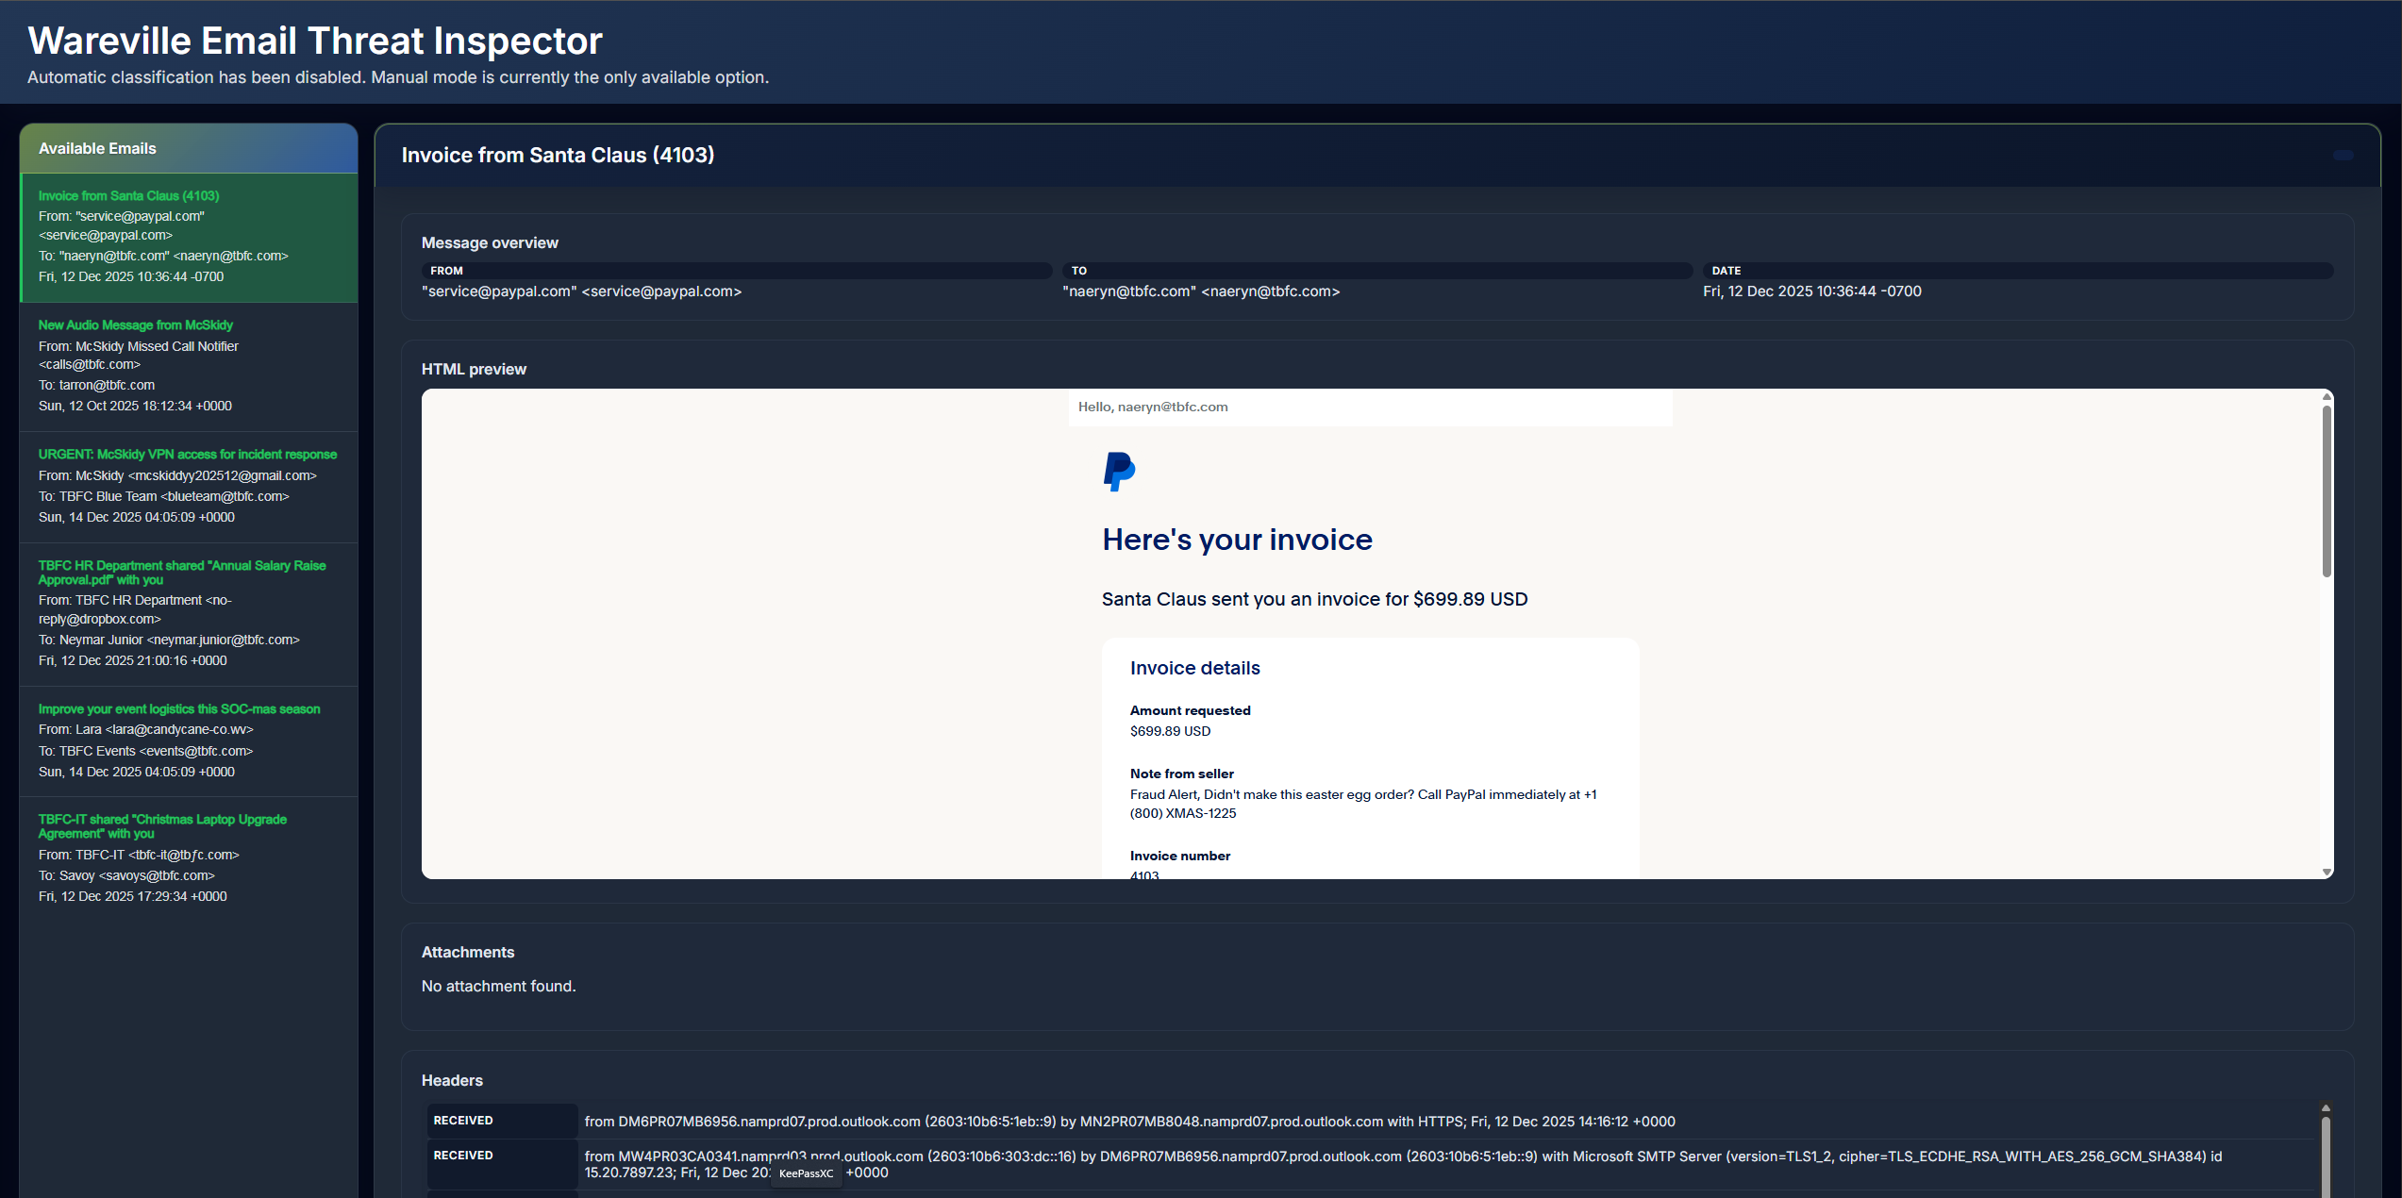Click the HTML preview scroll-down arrow
This screenshot has height=1198, width=2402.
(2327, 872)
